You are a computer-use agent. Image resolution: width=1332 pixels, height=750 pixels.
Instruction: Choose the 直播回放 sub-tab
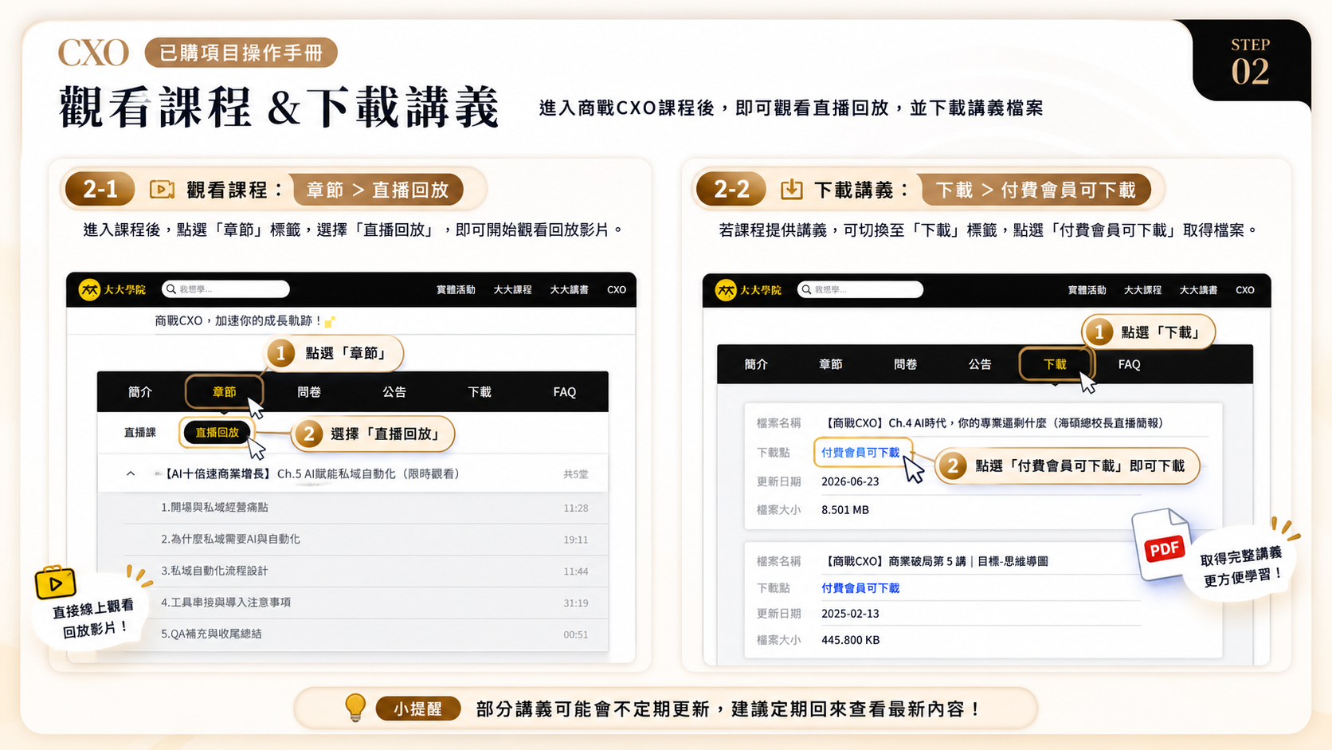coord(217,433)
